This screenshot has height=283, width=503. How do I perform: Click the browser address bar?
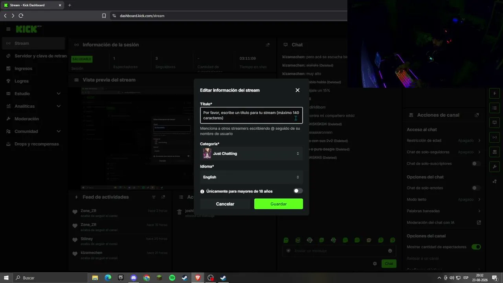pos(228,16)
